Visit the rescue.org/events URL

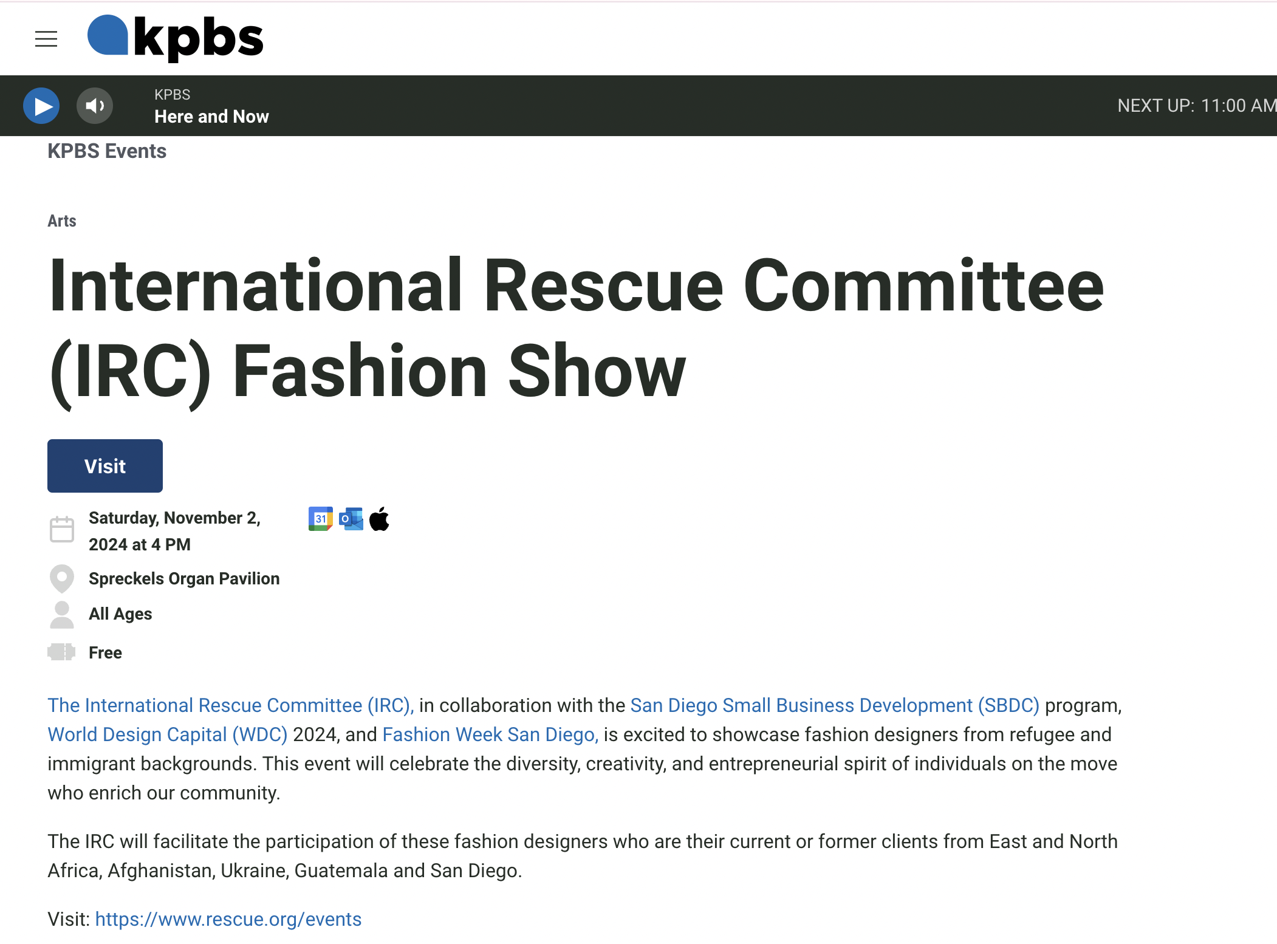pyautogui.click(x=228, y=919)
